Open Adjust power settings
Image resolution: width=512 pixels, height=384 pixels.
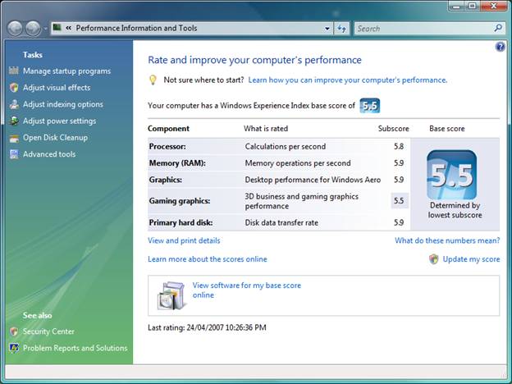(59, 121)
